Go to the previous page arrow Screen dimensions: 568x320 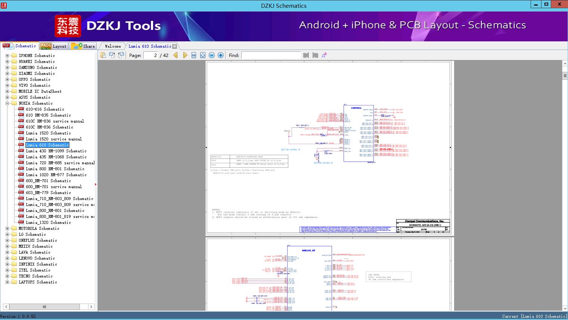point(176,55)
